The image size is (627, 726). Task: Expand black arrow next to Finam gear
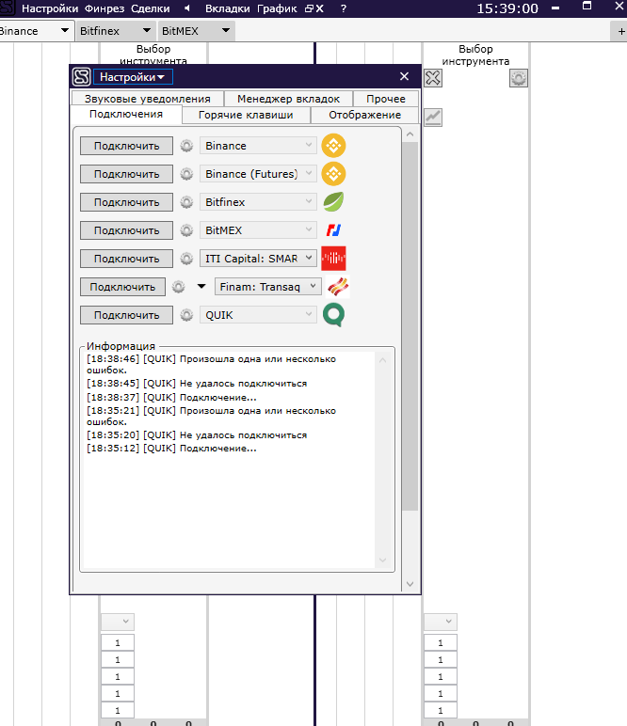point(201,287)
